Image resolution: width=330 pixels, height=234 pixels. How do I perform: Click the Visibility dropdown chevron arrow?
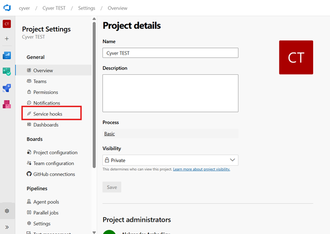pyautogui.click(x=232, y=160)
